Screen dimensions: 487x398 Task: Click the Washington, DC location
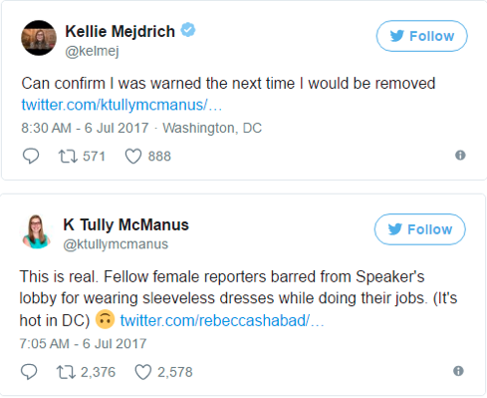coord(212,128)
